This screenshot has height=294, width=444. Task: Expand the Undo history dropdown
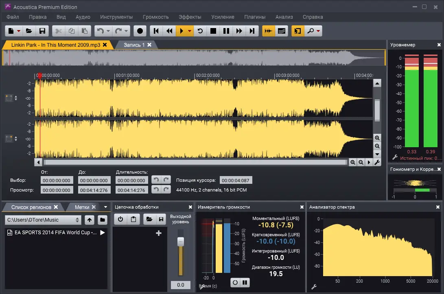click(108, 31)
